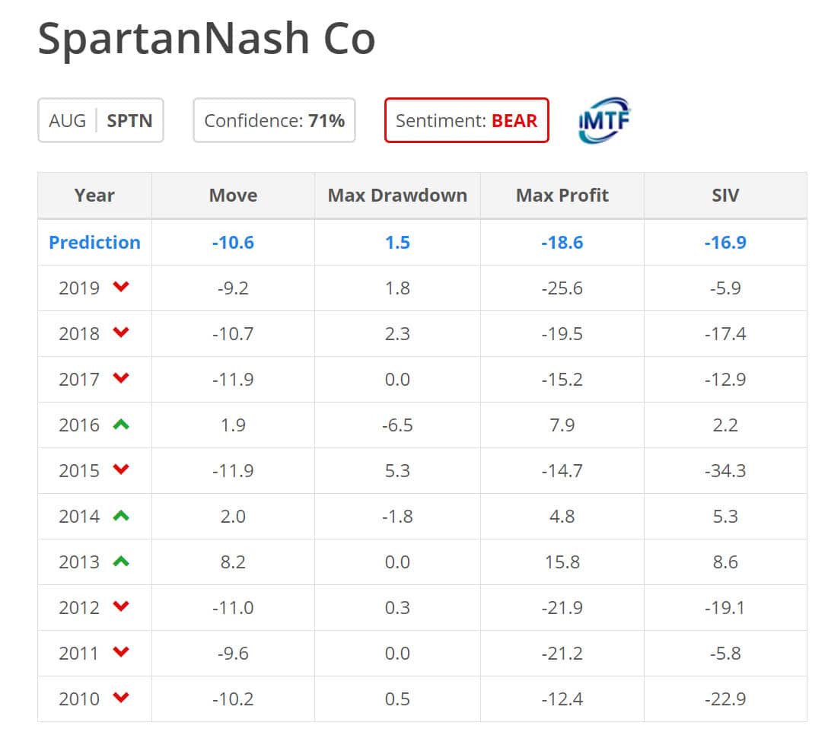Click the 2017 year label

(x=79, y=380)
